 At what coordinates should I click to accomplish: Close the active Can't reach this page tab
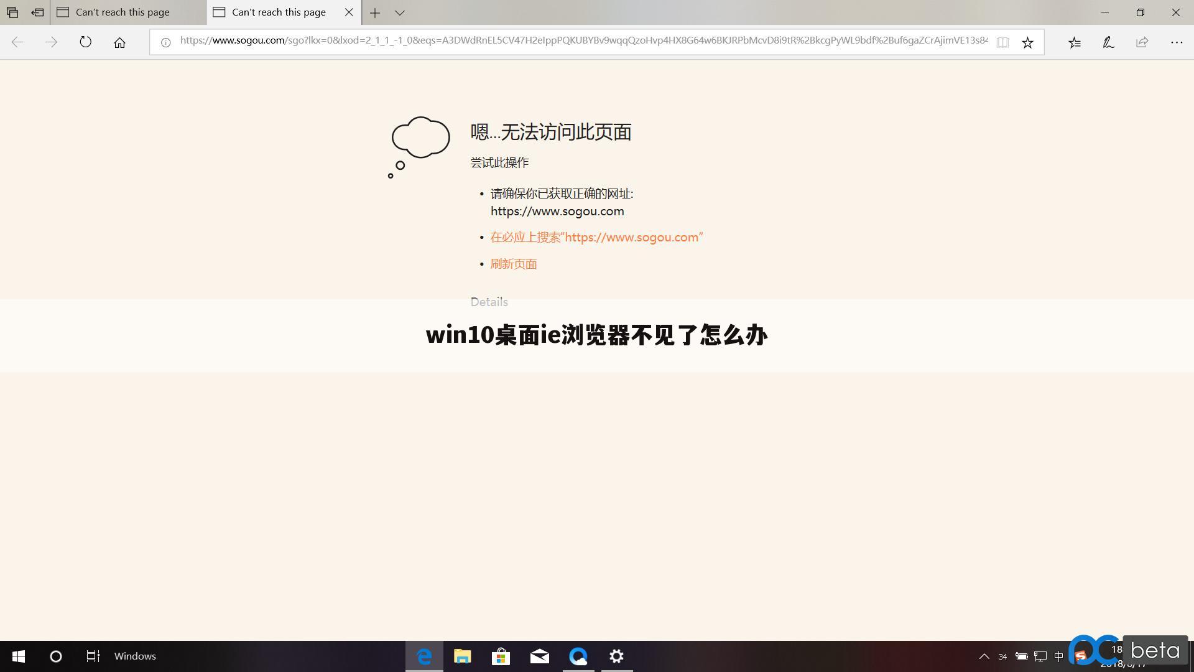349,12
